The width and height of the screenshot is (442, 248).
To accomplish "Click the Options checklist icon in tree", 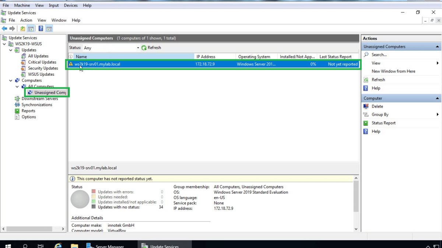I will tap(17, 117).
